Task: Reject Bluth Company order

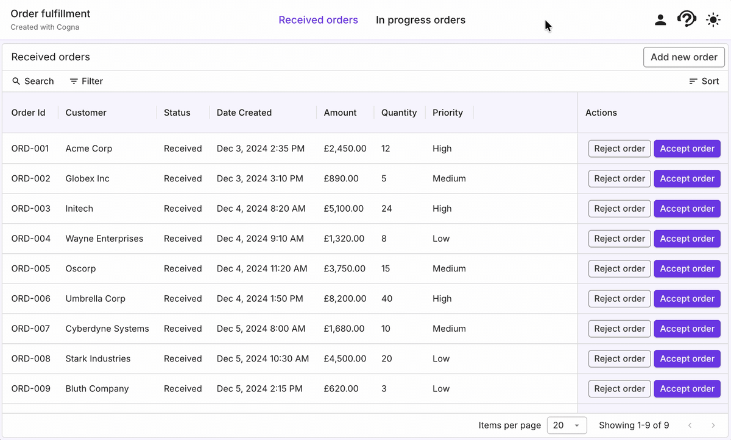Action: point(620,389)
